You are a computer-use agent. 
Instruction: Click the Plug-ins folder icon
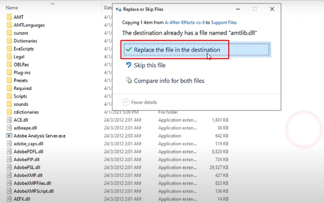point(9,72)
